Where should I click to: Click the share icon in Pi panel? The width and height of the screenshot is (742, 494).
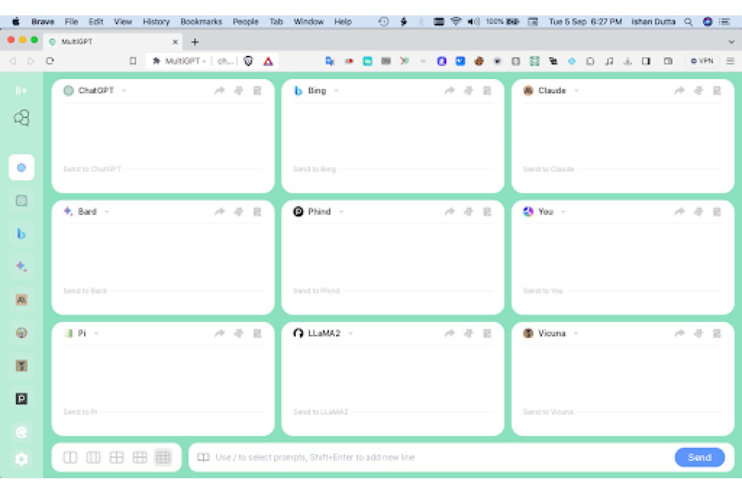click(220, 333)
